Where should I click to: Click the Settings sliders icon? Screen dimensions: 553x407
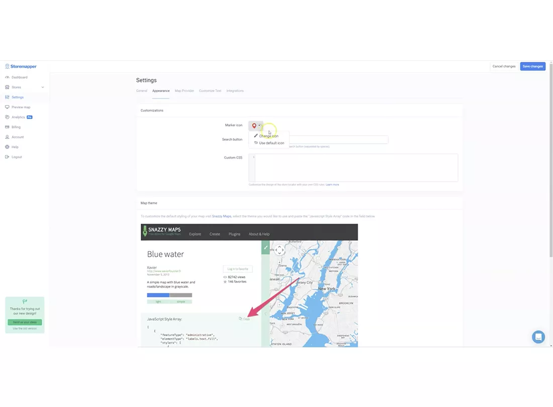click(x=7, y=97)
